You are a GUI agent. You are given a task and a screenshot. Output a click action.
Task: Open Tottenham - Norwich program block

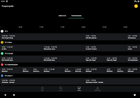(42, 81)
